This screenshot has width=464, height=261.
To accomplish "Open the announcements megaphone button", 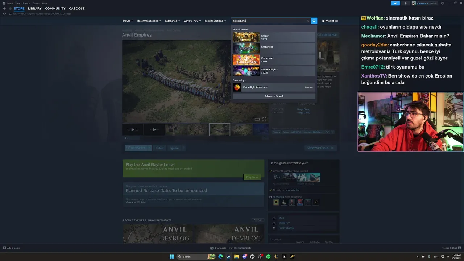I will click(x=395, y=3).
